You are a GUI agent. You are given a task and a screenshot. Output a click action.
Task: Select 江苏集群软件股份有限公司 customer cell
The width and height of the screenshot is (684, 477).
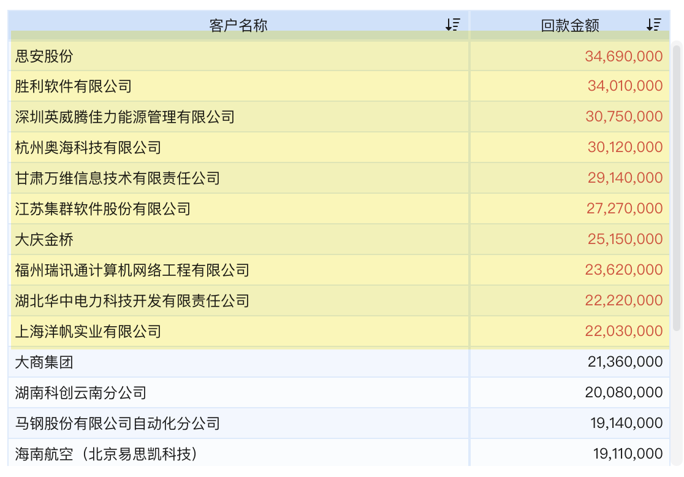(x=238, y=208)
